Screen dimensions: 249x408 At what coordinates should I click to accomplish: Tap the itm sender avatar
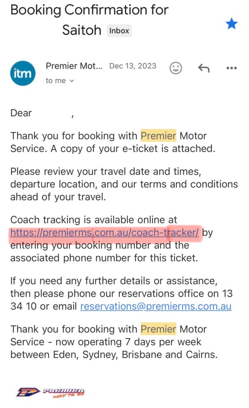click(x=23, y=73)
